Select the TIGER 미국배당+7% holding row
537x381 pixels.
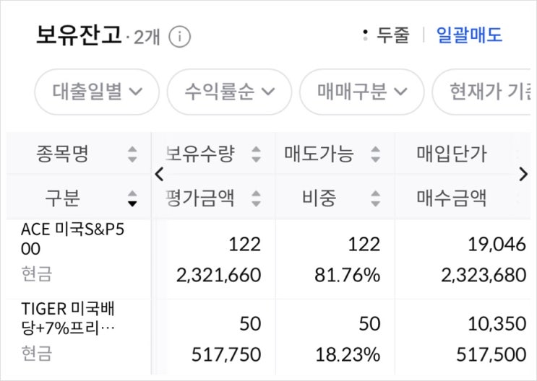pyautogui.click(x=269, y=338)
